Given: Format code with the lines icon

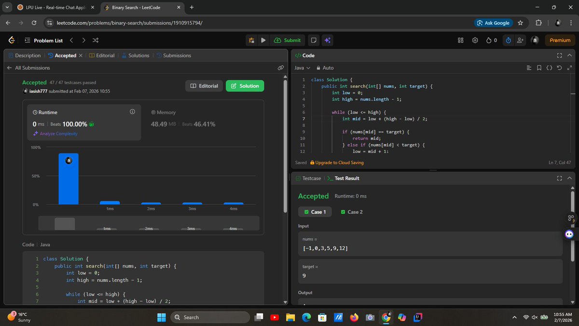Looking at the screenshot, I should coord(529,68).
